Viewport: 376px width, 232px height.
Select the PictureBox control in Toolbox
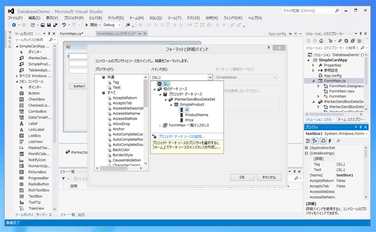[x=37, y=172]
